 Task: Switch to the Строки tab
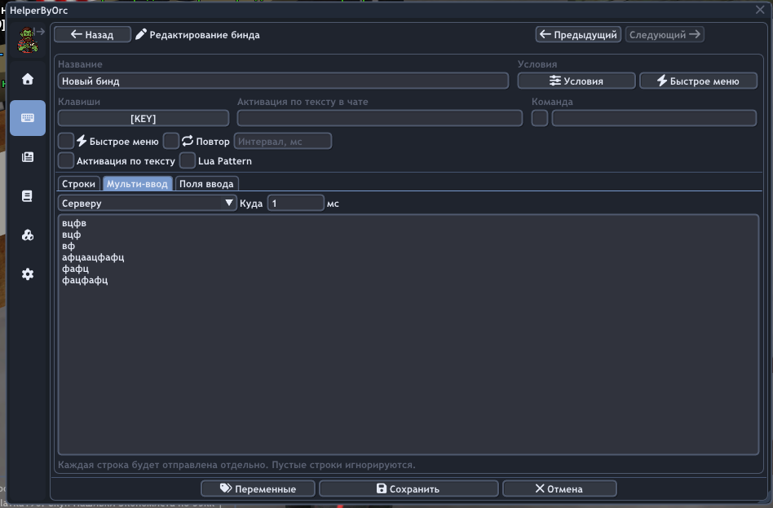click(78, 183)
